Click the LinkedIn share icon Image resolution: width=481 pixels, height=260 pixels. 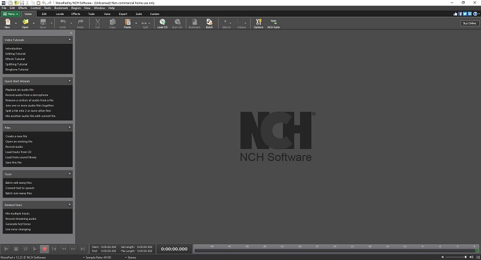point(470,14)
